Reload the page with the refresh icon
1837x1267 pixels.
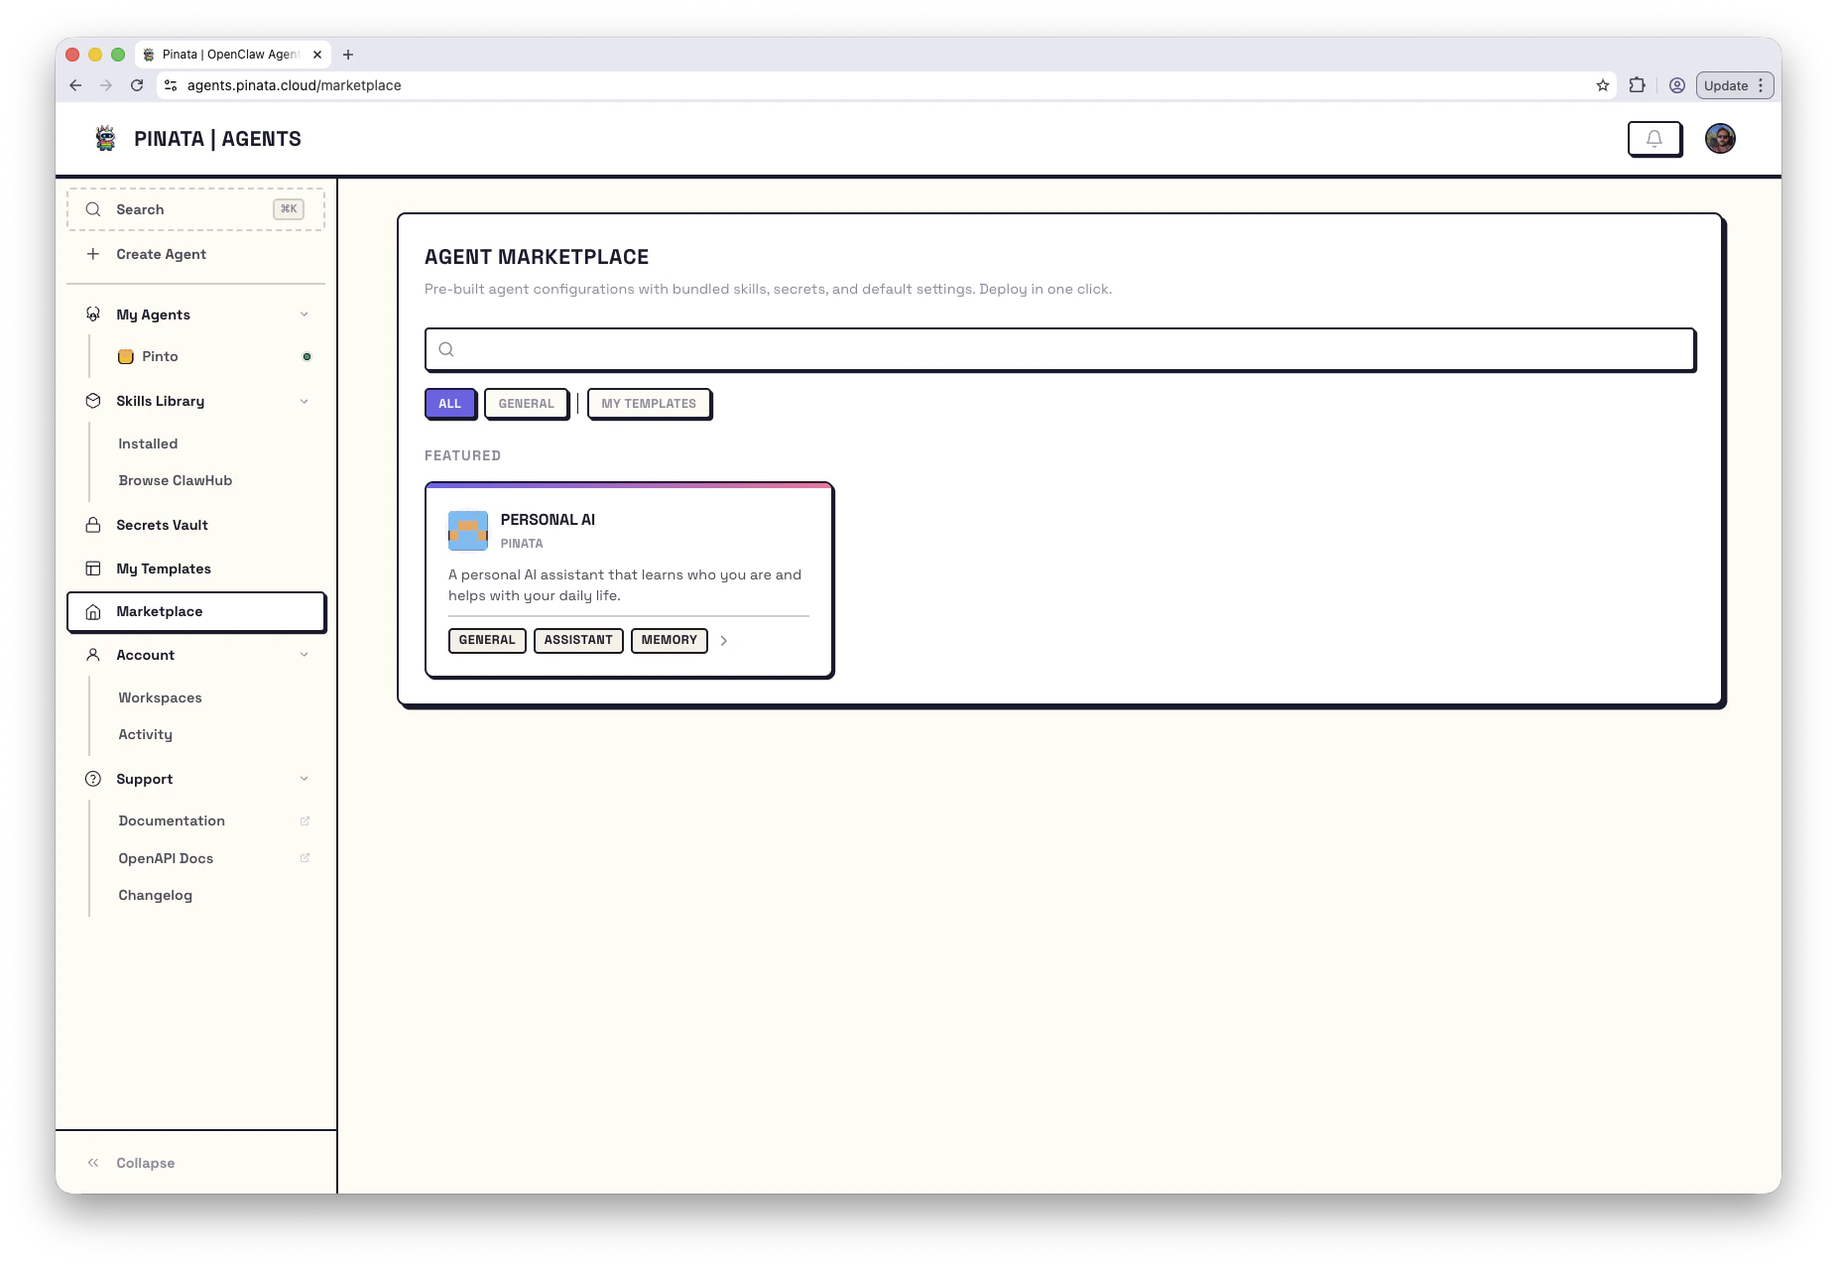[x=137, y=85]
